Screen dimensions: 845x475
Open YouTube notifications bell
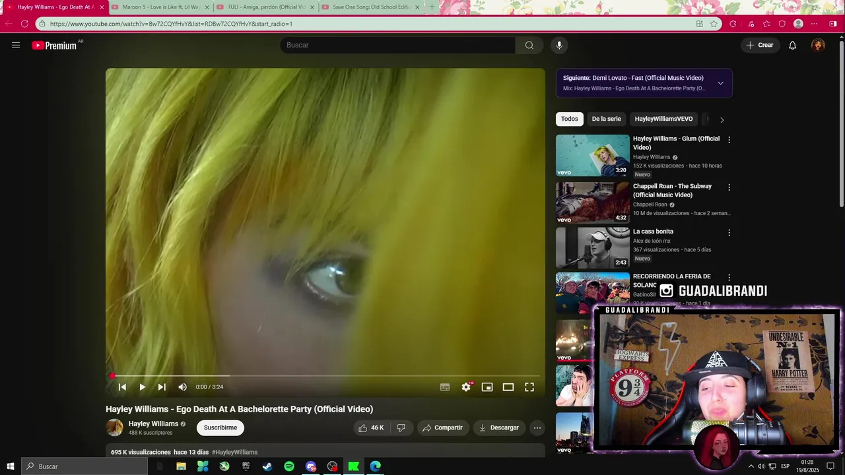[x=792, y=45]
